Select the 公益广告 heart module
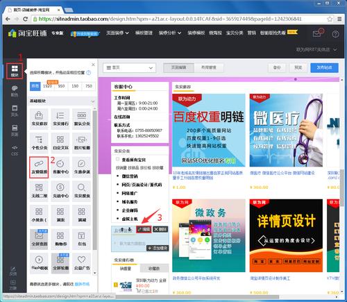The height and width of the screenshot is (302, 347). [82, 263]
